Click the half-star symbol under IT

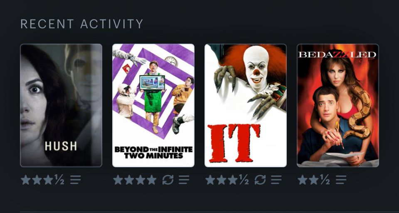tap(244, 180)
